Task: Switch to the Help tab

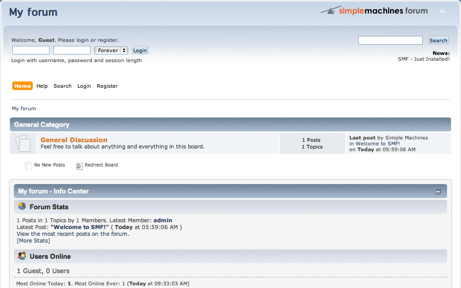Action: (x=42, y=85)
